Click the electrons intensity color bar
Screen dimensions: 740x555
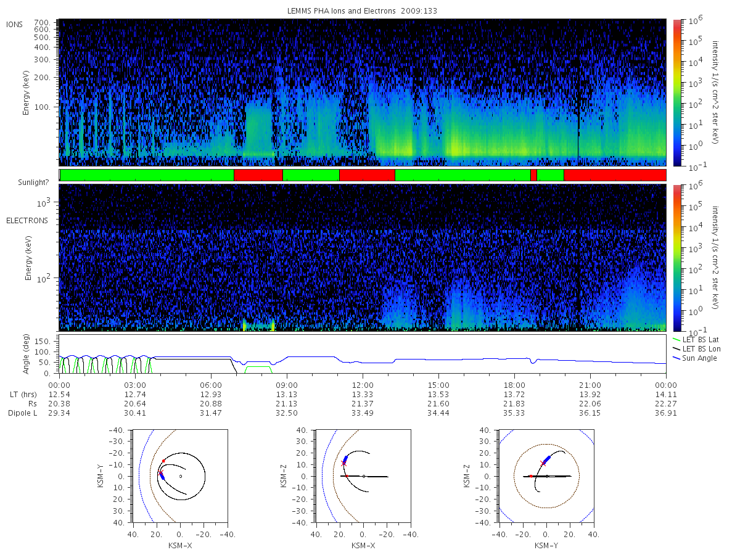point(676,258)
